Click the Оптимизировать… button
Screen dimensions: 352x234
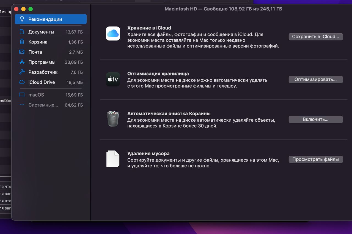click(316, 80)
